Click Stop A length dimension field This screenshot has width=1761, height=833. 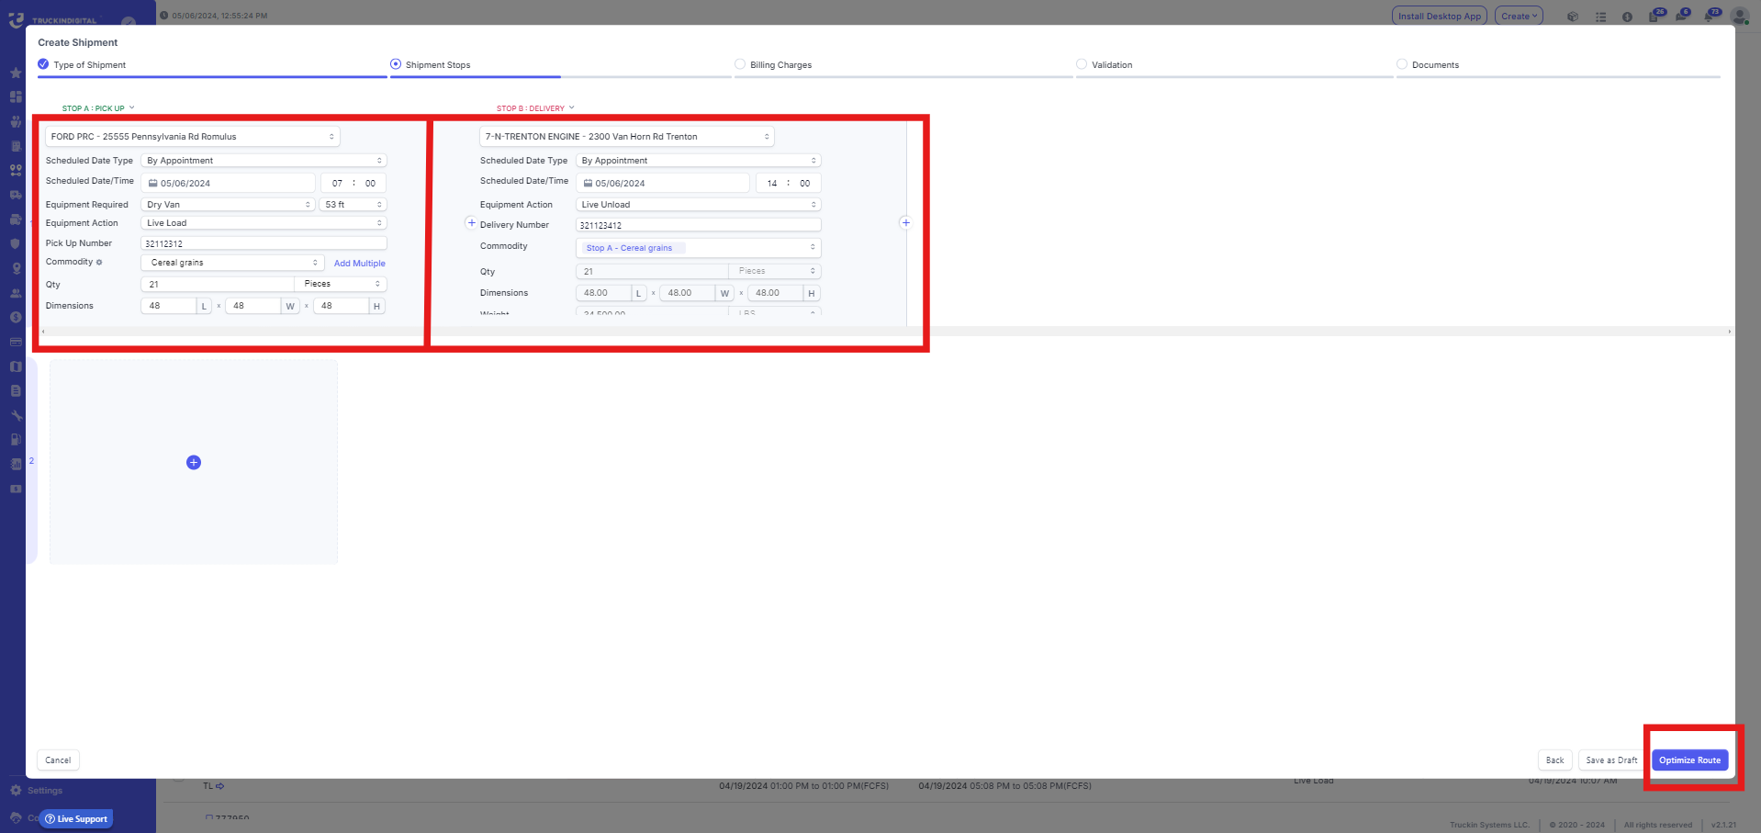tap(169, 306)
